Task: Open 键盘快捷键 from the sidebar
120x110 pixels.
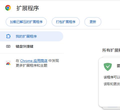Action: tap(24, 46)
